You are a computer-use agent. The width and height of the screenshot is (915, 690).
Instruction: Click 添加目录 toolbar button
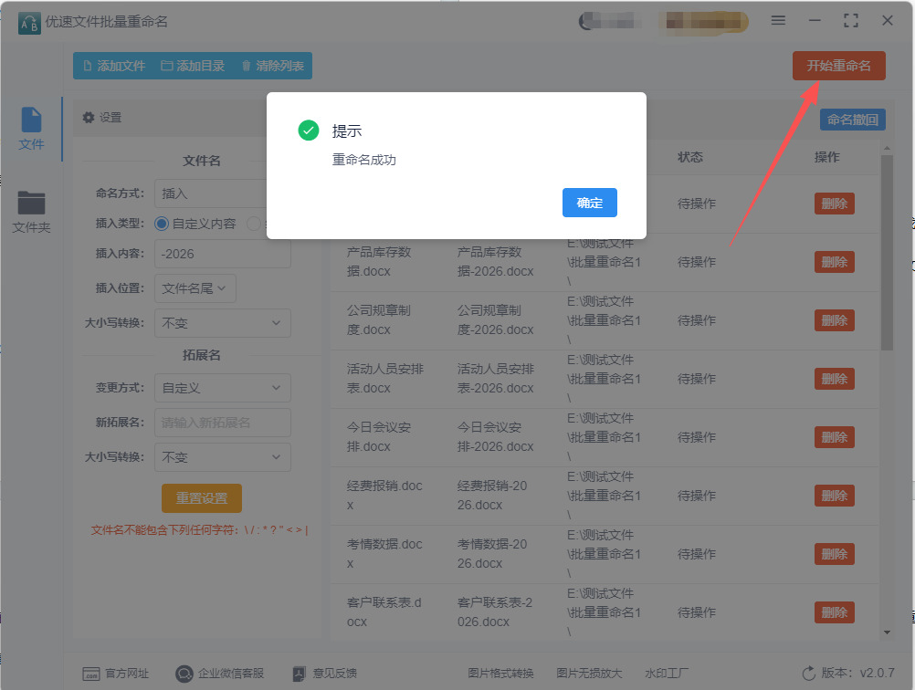click(x=193, y=66)
